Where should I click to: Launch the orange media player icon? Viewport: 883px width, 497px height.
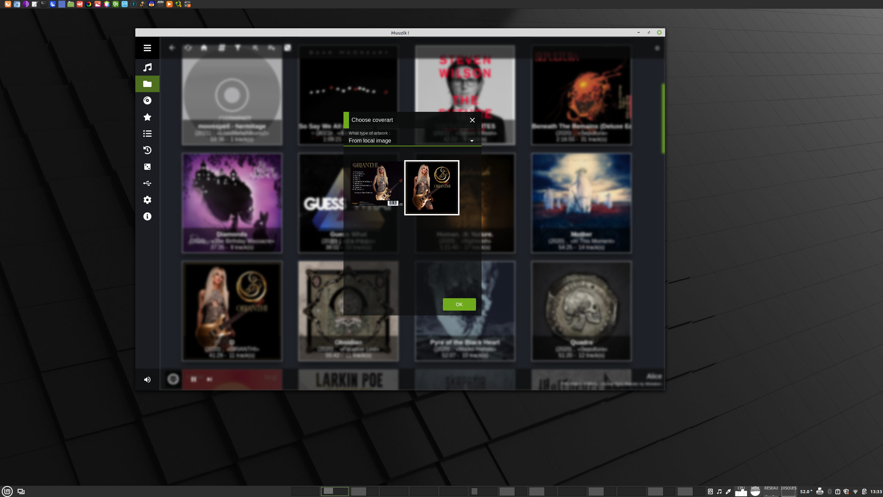click(x=169, y=4)
